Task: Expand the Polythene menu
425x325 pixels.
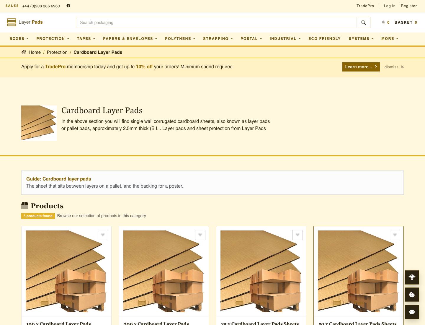Action: [180, 39]
